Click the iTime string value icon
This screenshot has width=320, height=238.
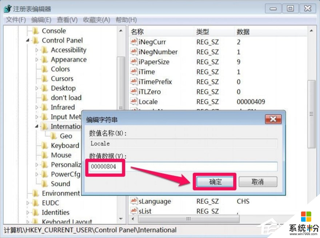pos(134,72)
